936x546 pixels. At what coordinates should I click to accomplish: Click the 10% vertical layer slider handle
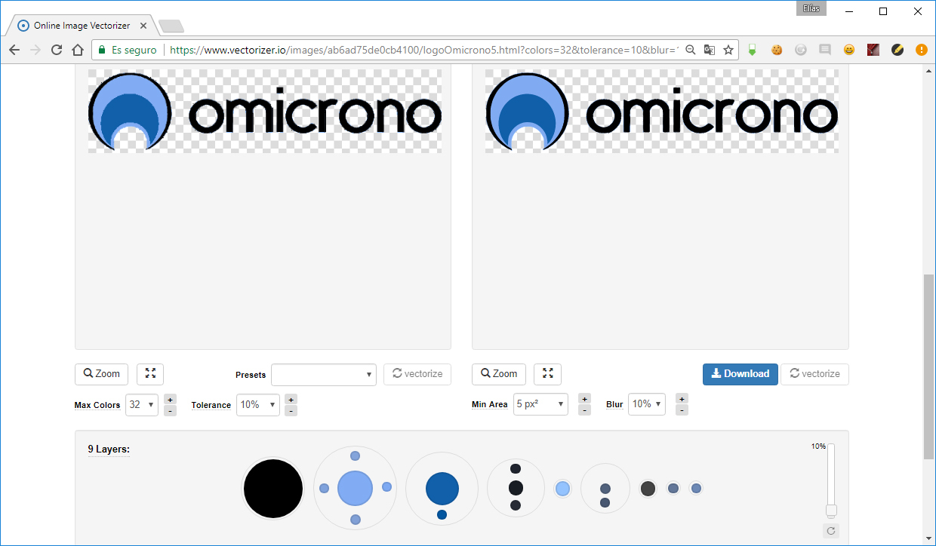click(831, 511)
